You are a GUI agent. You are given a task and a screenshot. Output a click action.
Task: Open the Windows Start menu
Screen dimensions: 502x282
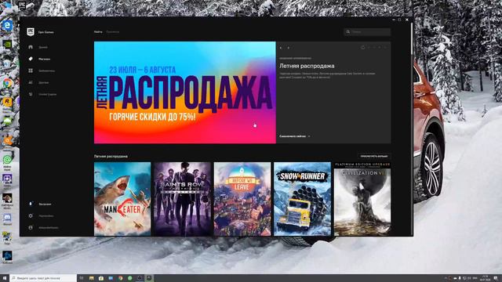click(5, 278)
